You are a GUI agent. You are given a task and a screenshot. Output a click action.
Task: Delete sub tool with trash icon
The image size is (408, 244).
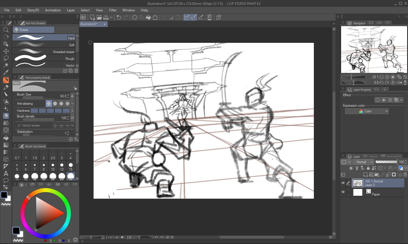(x=76, y=71)
